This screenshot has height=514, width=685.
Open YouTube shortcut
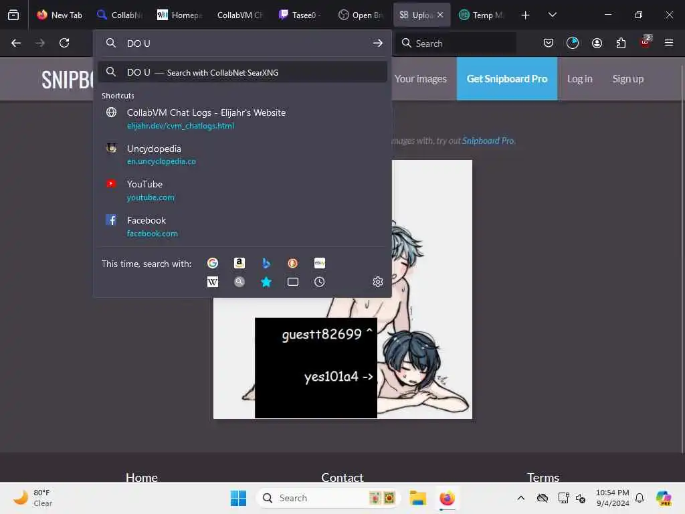point(242,191)
